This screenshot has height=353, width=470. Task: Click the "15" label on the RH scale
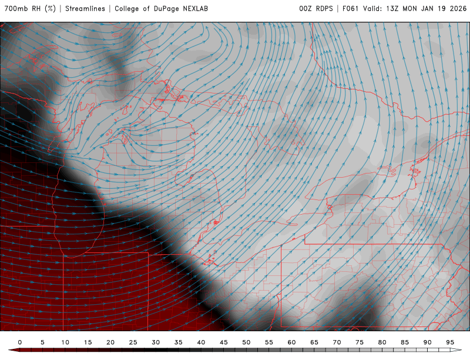coord(88,342)
